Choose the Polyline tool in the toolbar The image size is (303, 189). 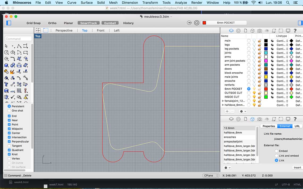(19, 46)
